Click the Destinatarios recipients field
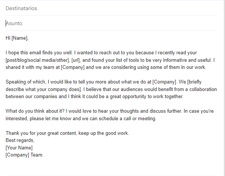225x176 pixels. (x=112, y=8)
